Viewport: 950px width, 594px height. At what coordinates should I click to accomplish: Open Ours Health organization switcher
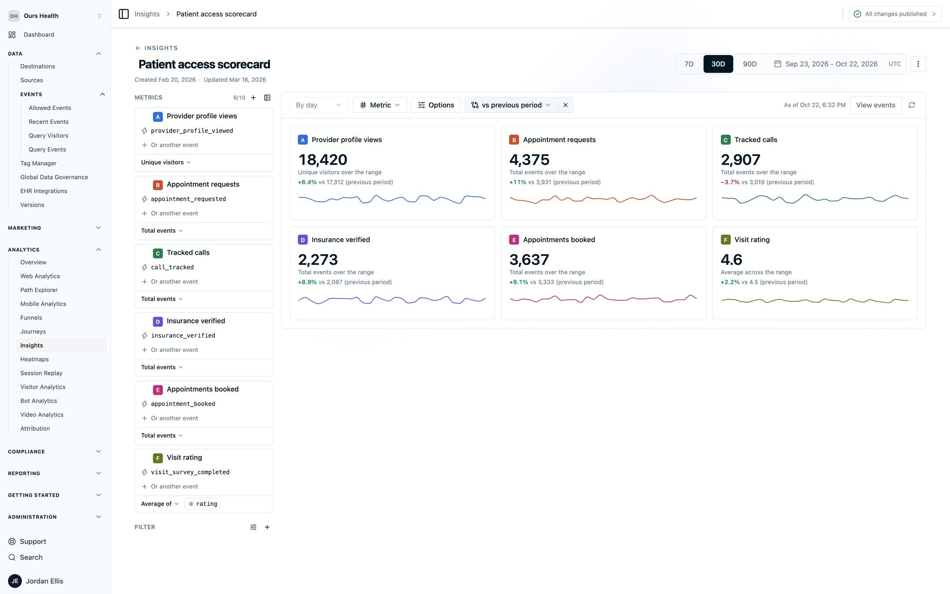pos(55,16)
